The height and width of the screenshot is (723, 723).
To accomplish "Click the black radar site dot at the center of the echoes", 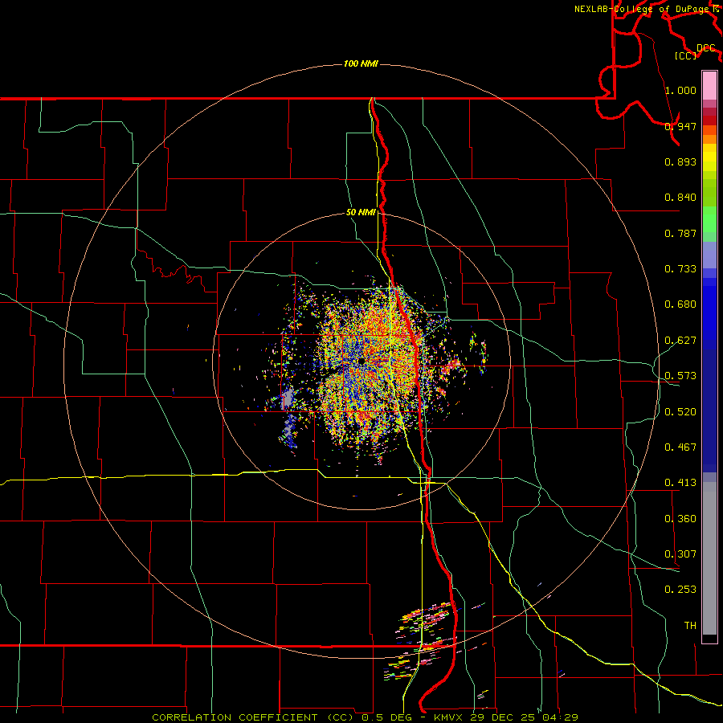I will click(x=362, y=360).
